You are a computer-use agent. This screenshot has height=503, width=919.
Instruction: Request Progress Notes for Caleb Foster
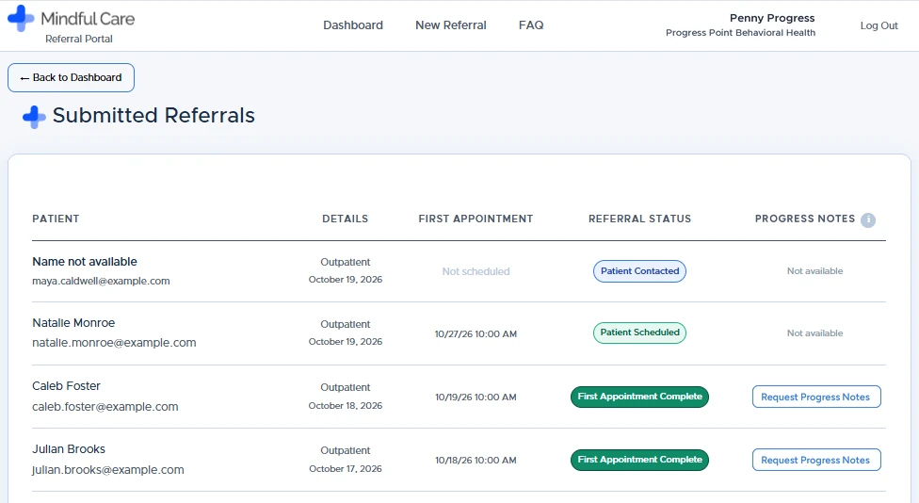[x=815, y=397]
